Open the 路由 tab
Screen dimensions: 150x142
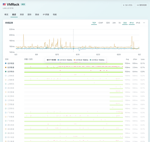pos(37,15)
